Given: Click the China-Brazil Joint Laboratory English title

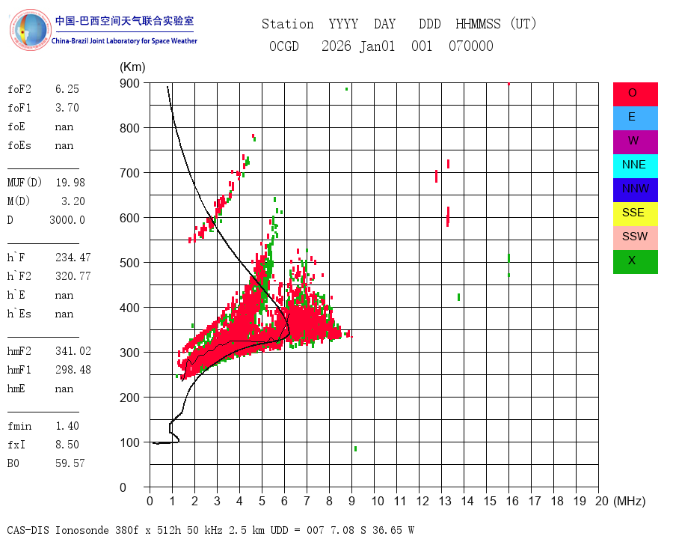Looking at the screenshot, I should coord(124,41).
